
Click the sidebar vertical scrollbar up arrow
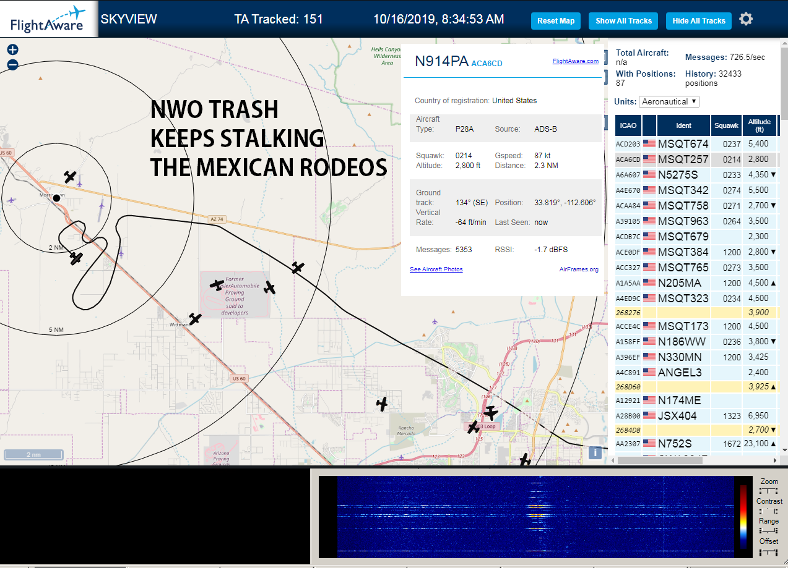pyautogui.click(x=784, y=43)
